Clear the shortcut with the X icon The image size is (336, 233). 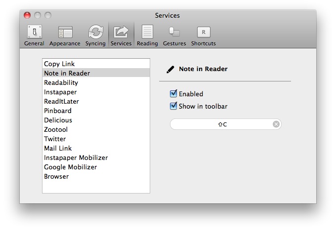(276, 124)
